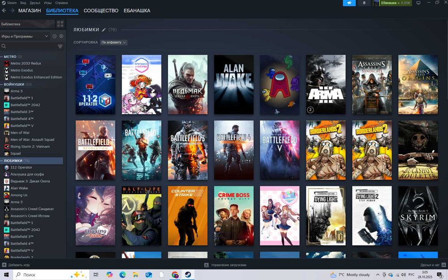Open Друзья и чат

tap(430, 265)
